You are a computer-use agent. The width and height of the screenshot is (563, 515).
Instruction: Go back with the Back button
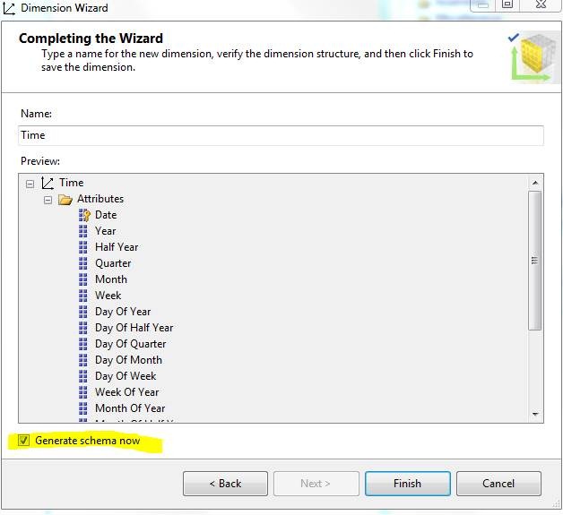[225, 484]
